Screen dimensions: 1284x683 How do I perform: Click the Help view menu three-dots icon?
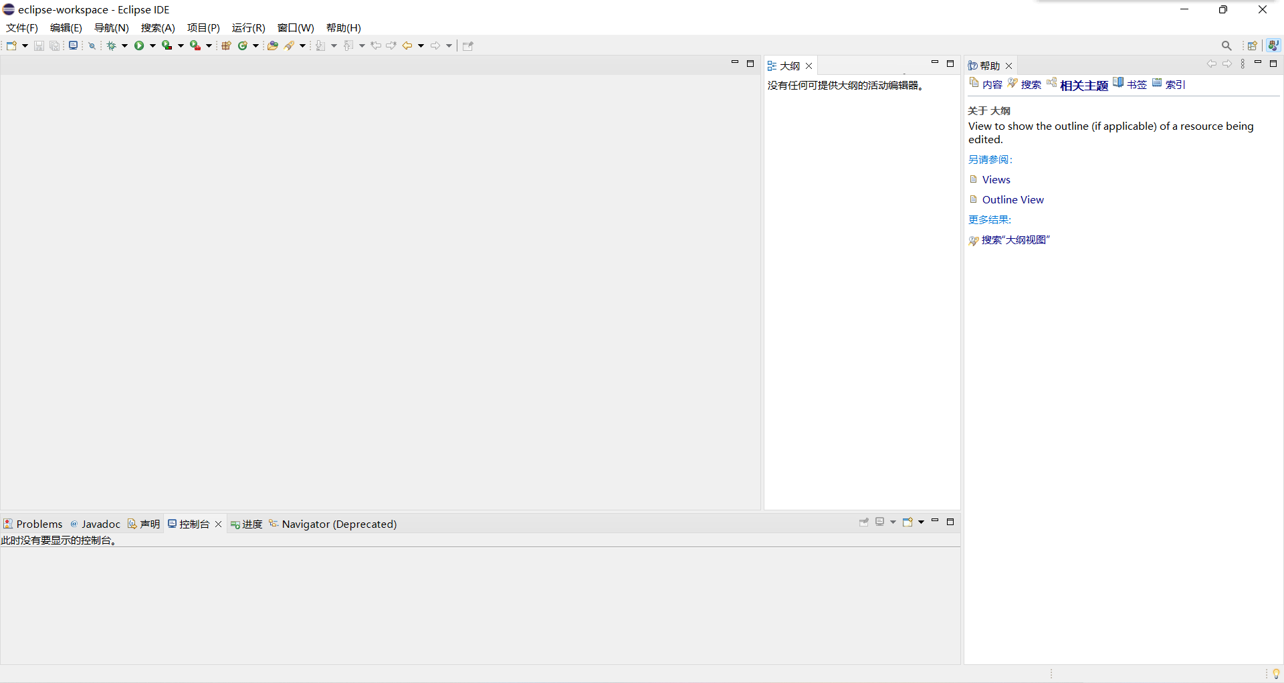1243,64
